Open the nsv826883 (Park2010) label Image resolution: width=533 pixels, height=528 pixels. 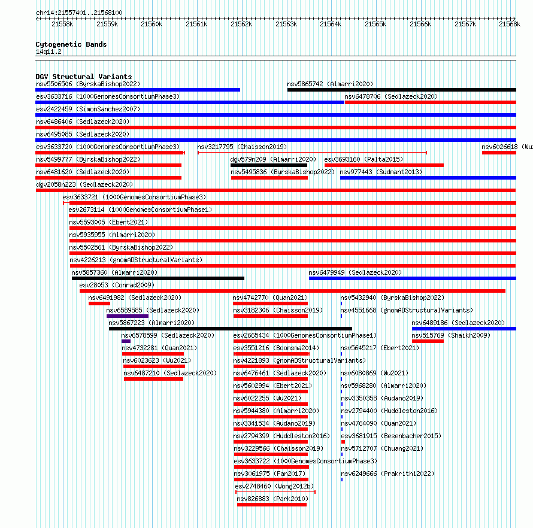coord(272,499)
